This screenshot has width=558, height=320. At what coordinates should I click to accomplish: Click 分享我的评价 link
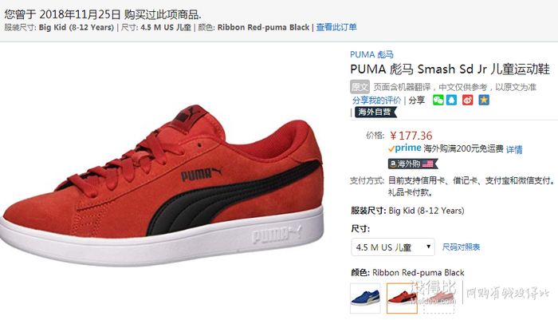[377, 100]
